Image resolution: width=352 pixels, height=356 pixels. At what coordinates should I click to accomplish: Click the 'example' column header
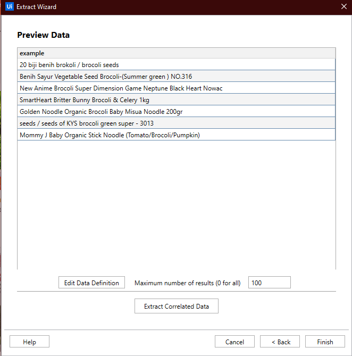pyautogui.click(x=176, y=53)
